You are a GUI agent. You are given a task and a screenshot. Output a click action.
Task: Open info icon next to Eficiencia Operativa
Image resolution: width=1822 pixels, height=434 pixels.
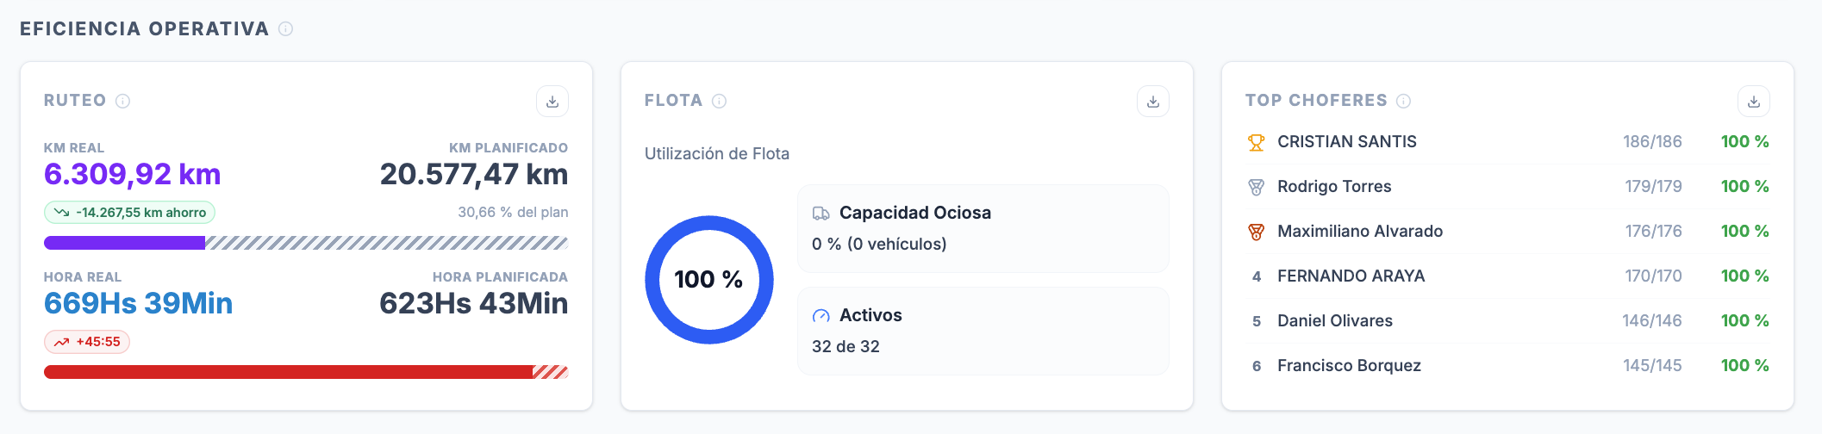286,29
